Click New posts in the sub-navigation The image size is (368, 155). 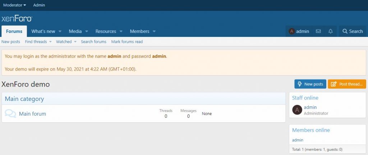[11, 42]
